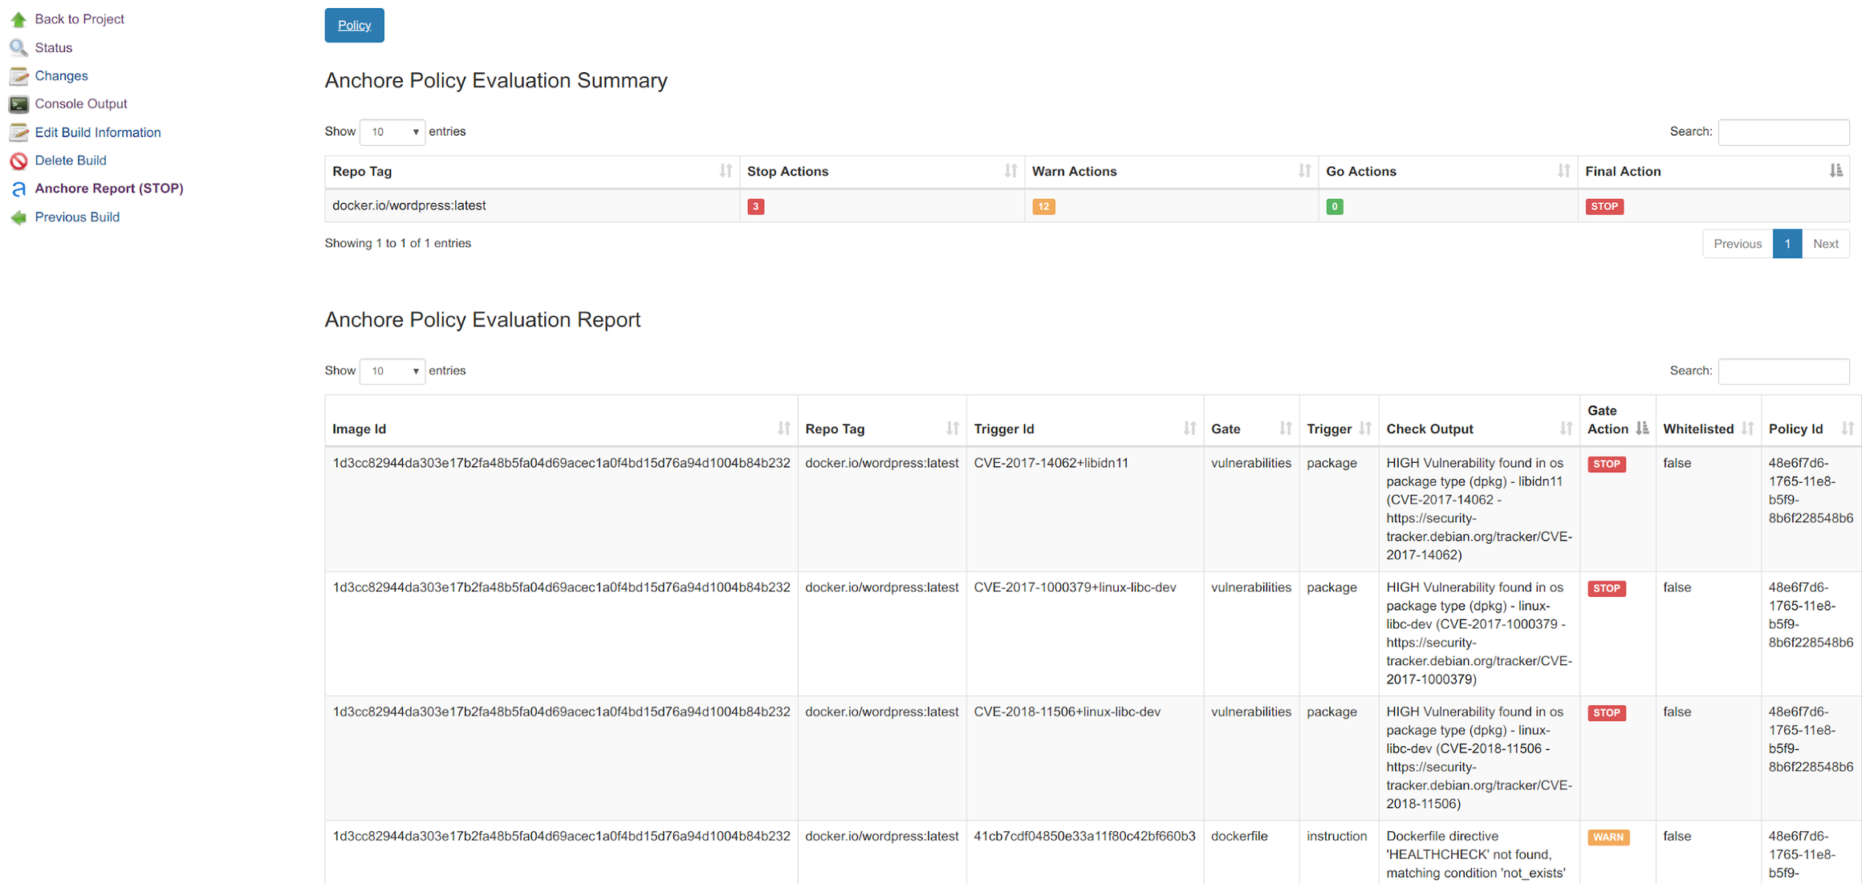Click Image Id in CVE-2017-14062 row
Image resolution: width=1862 pixels, height=884 pixels.
(x=561, y=463)
